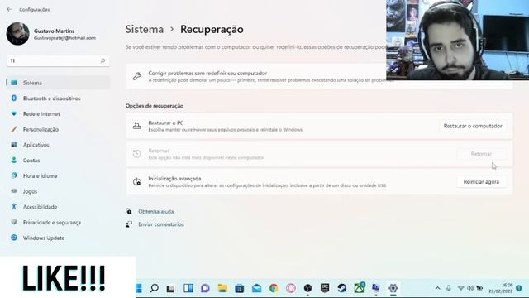The width and height of the screenshot is (529, 298).
Task: Click the wrench icon for troubleshooting
Action: (136, 76)
